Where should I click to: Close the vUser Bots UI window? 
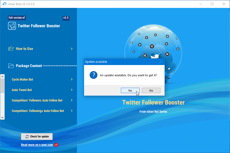(224, 4)
